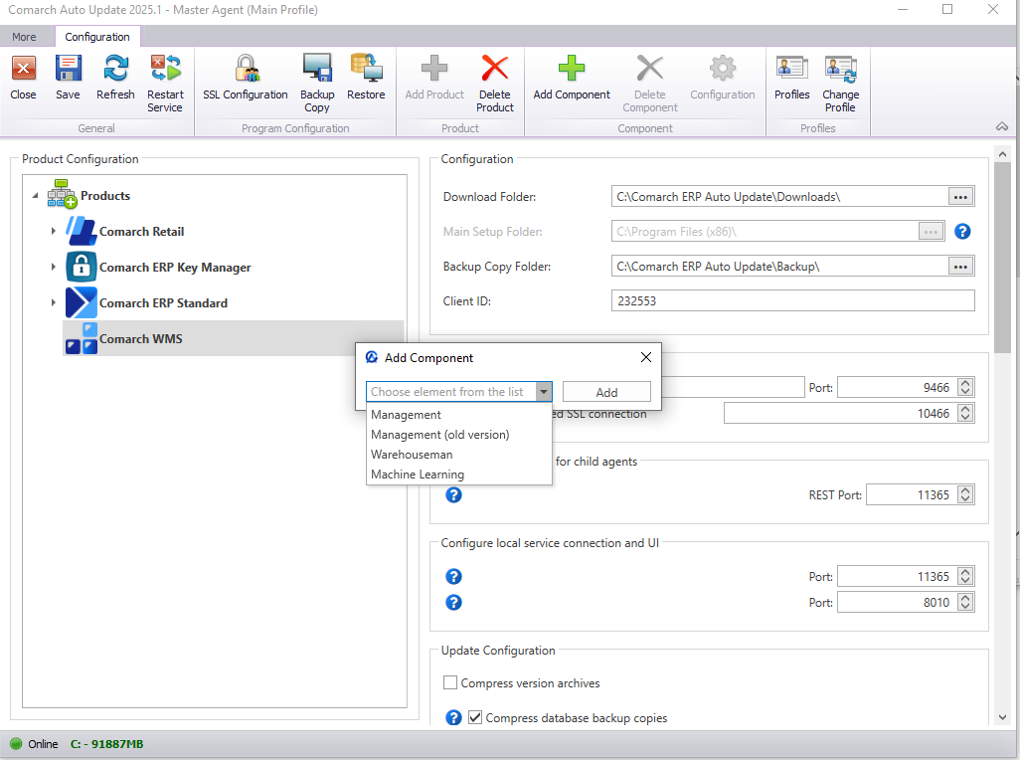Click help icon beside REST Port field
This screenshot has width=1020, height=760.
click(x=453, y=495)
